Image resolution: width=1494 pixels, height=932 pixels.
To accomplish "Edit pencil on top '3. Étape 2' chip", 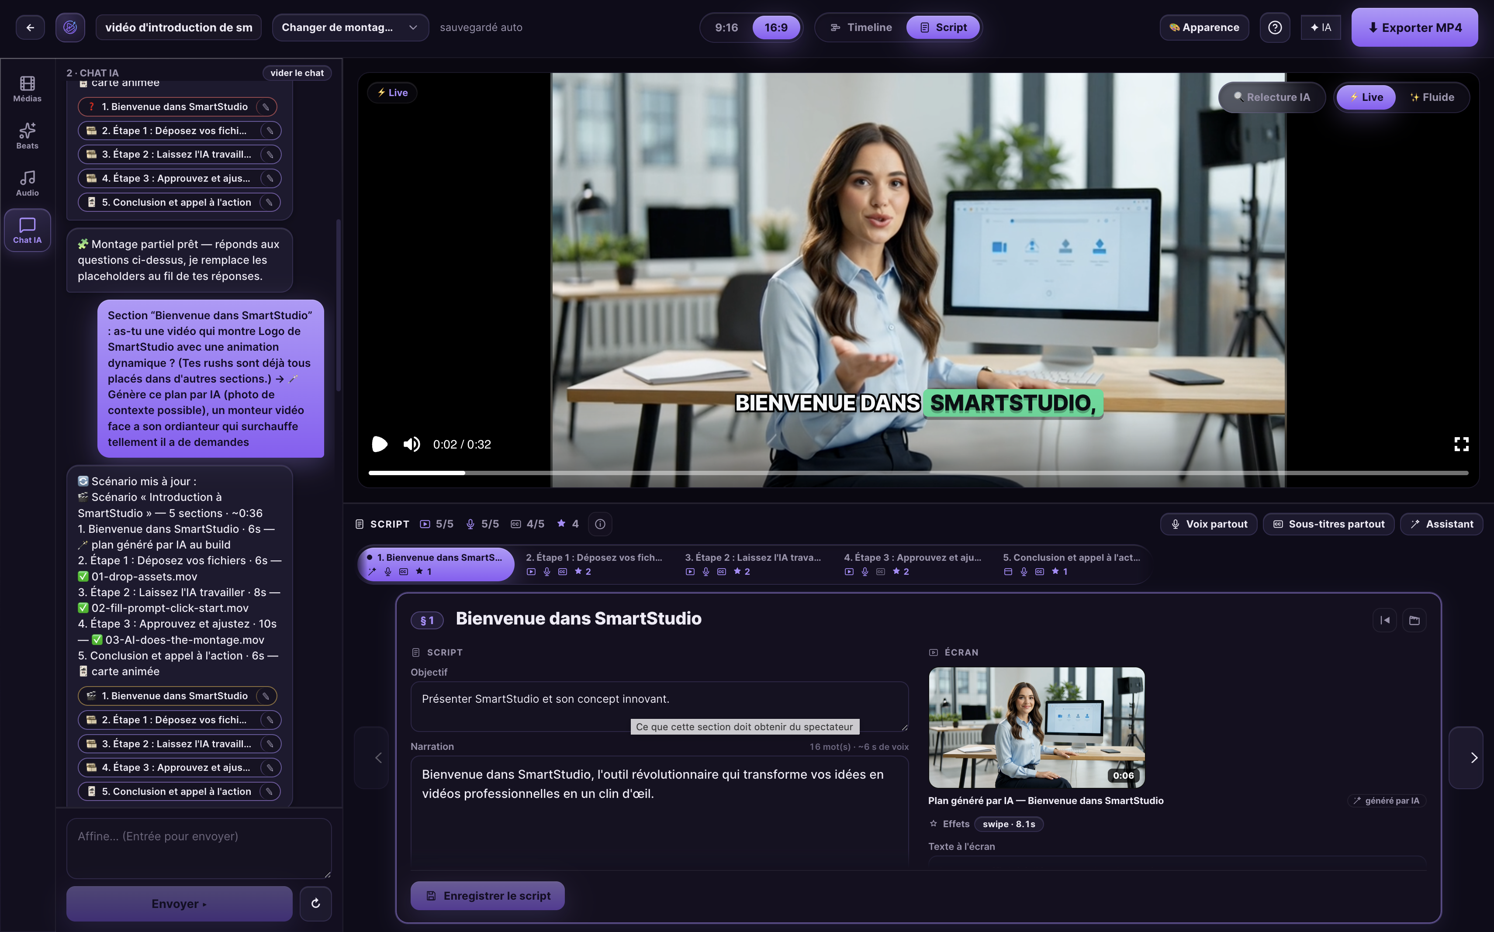I will click(x=270, y=154).
